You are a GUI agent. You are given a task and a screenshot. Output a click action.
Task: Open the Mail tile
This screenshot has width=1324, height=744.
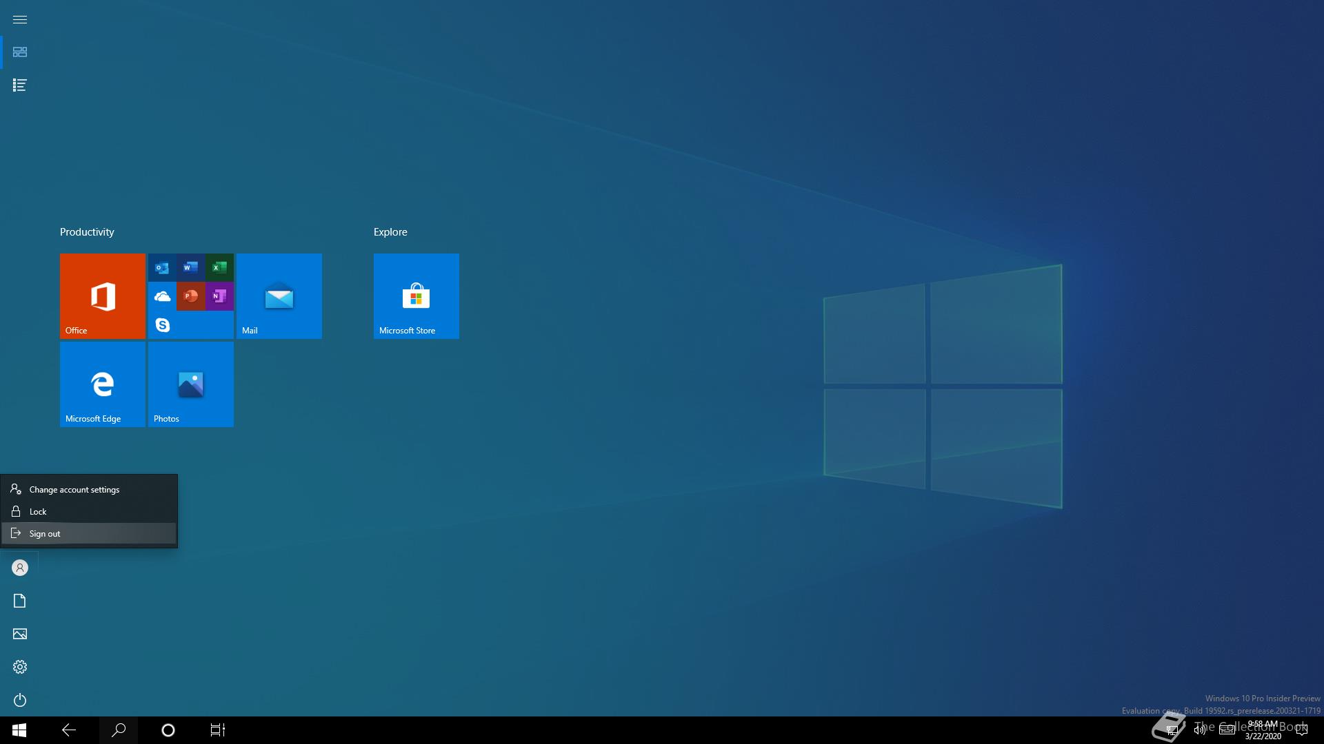pos(279,296)
